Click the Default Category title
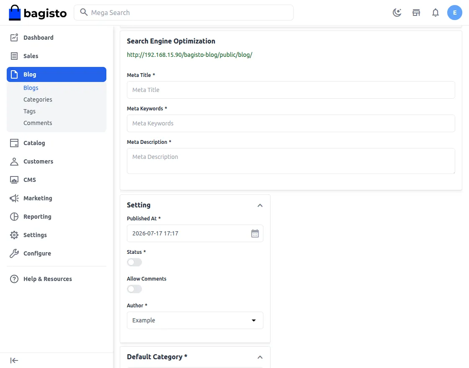This screenshot has width=469, height=368. coord(157,357)
